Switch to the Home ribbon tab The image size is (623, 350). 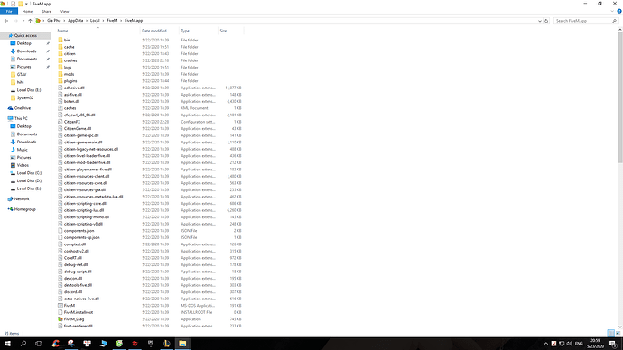27,12
